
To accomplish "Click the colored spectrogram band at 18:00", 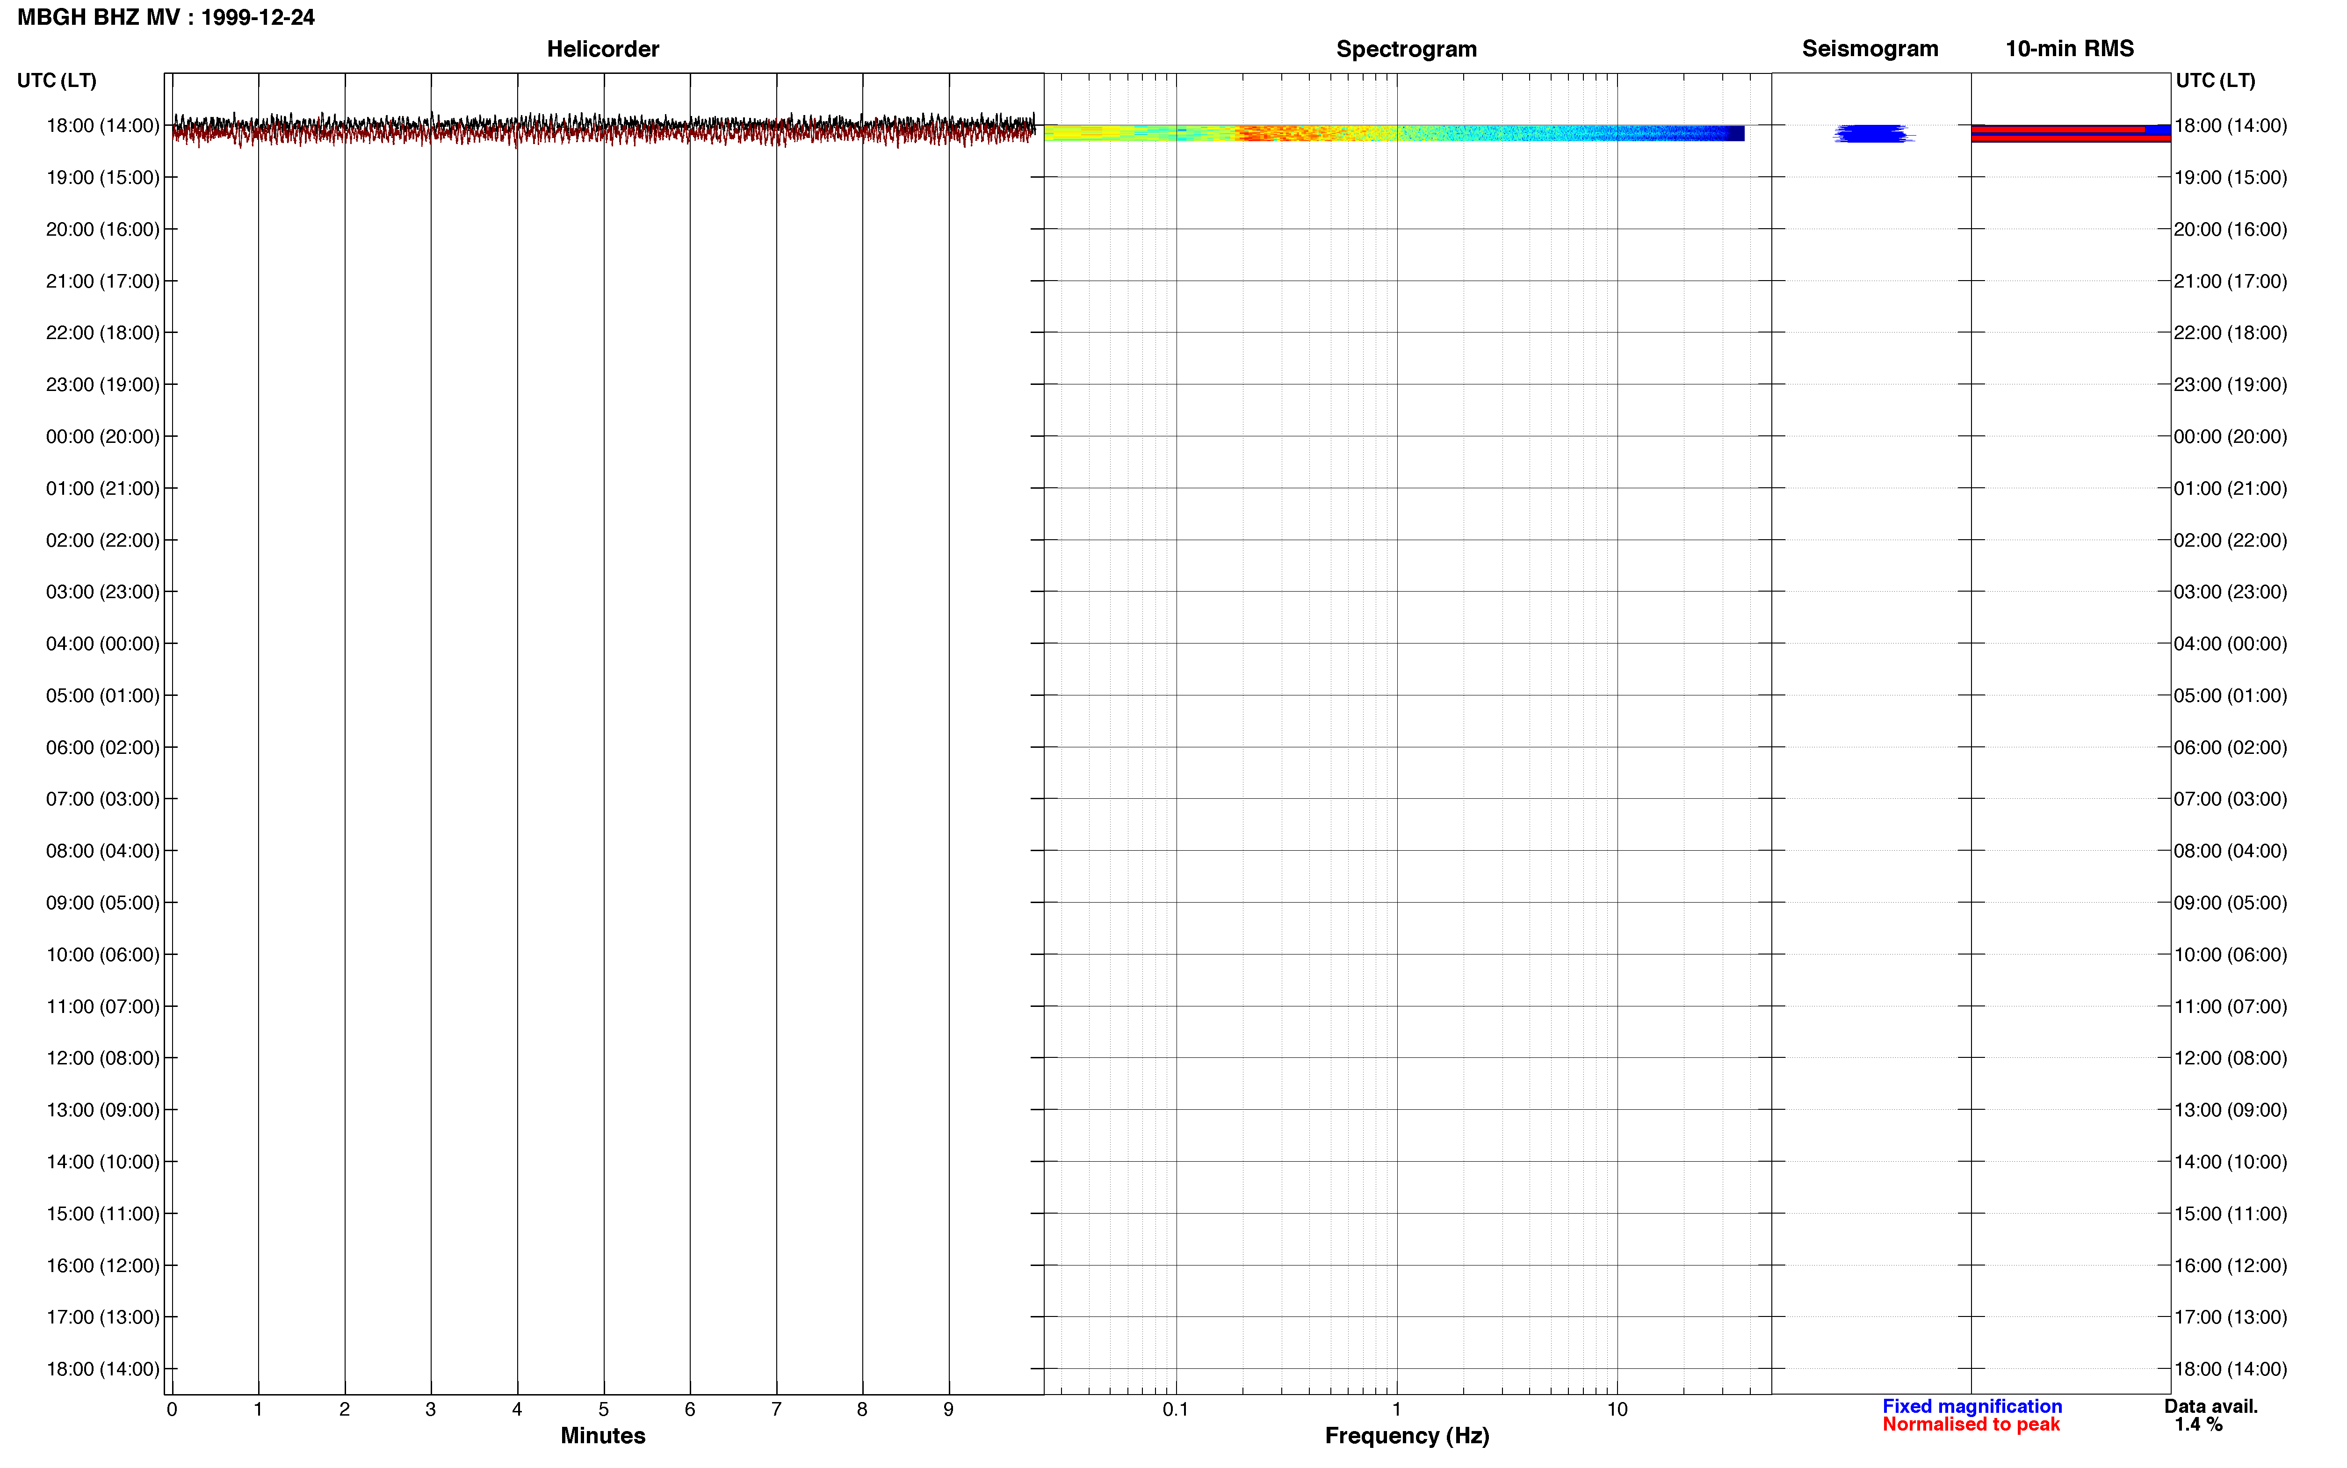I will coord(1394,133).
